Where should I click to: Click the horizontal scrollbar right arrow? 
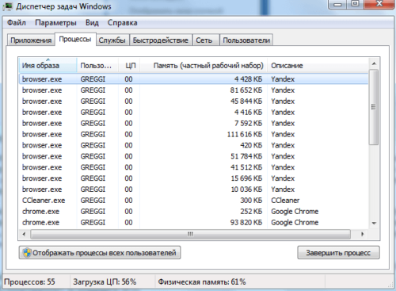pos(363,234)
